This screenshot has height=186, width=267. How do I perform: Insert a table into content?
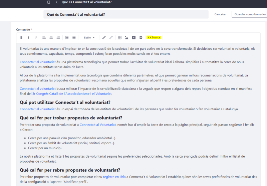(x=120, y=37)
